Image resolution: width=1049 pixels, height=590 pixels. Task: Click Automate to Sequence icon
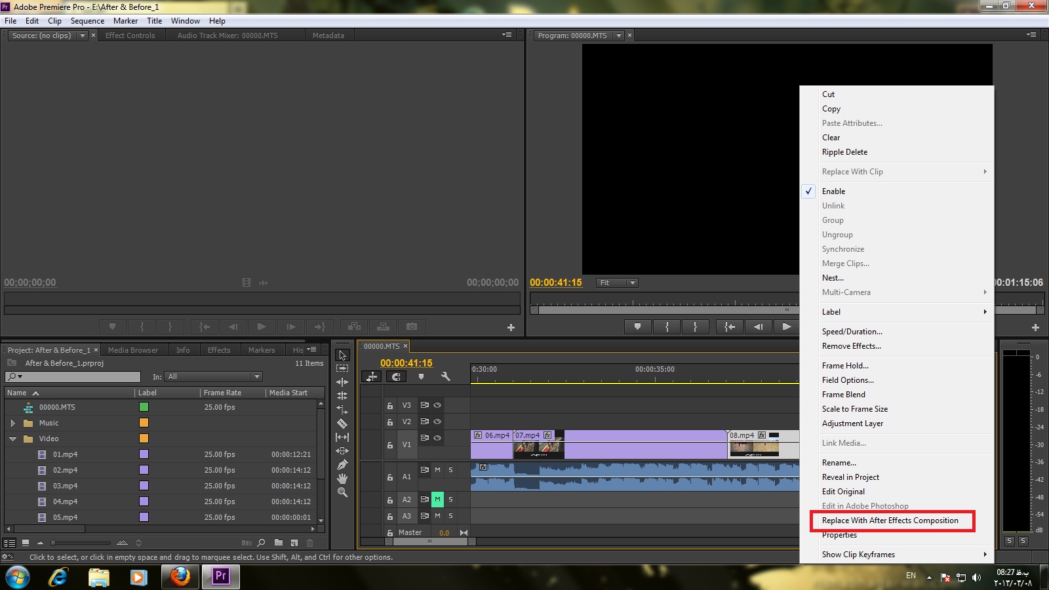[247, 543]
